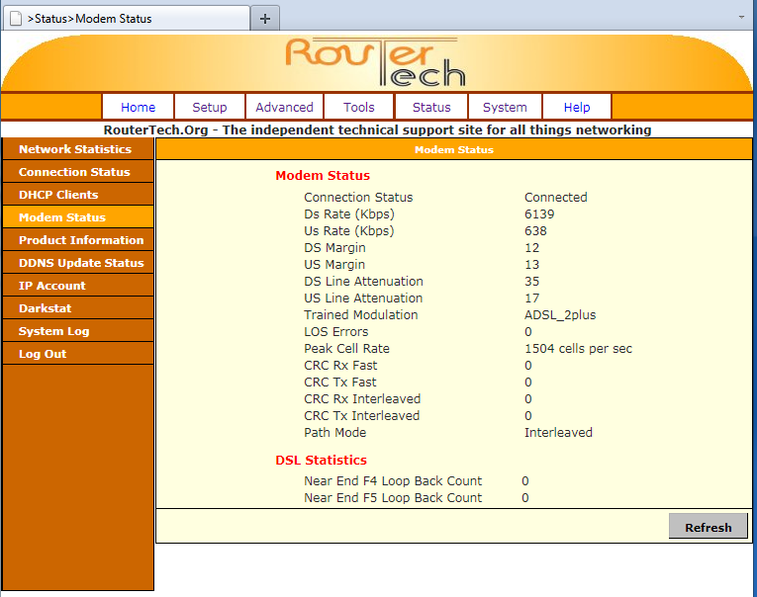Select Modem Status in sidebar
Viewport: 757px width, 597px height.
click(x=78, y=217)
